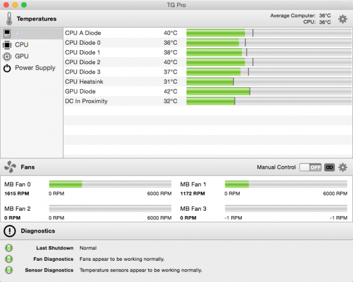This screenshot has height=282, width=353.
Task: Click the MB Fan 1 speed bar
Action: [x=286, y=184]
